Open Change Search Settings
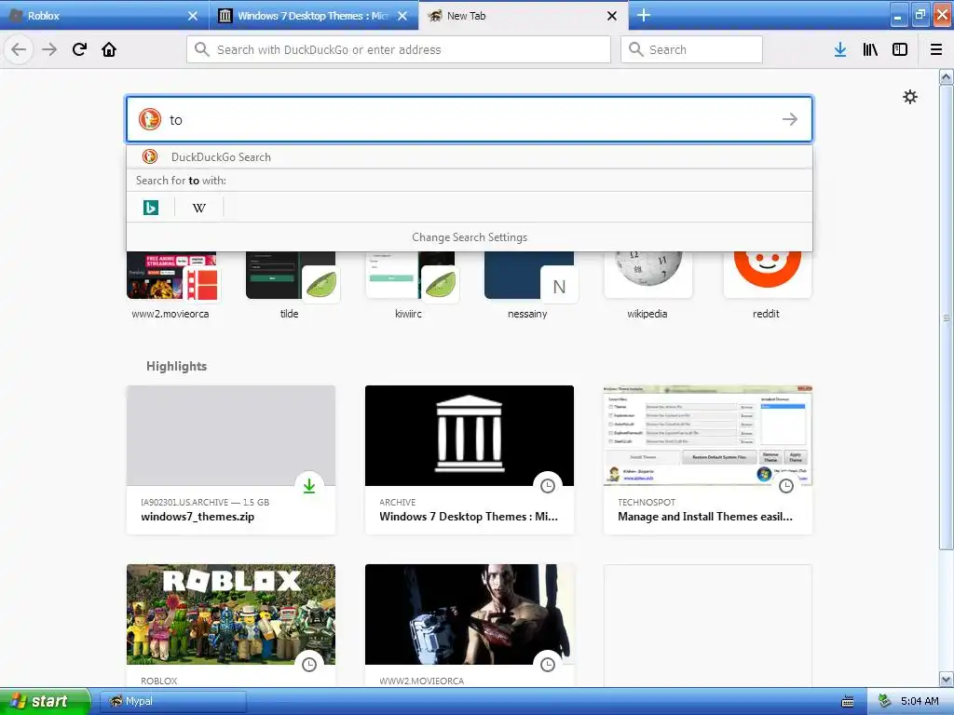The width and height of the screenshot is (954, 715). click(470, 237)
